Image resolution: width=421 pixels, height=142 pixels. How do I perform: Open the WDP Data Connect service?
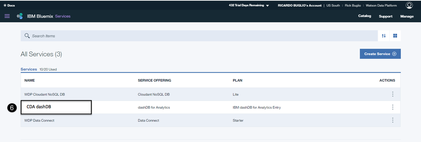[39, 120]
